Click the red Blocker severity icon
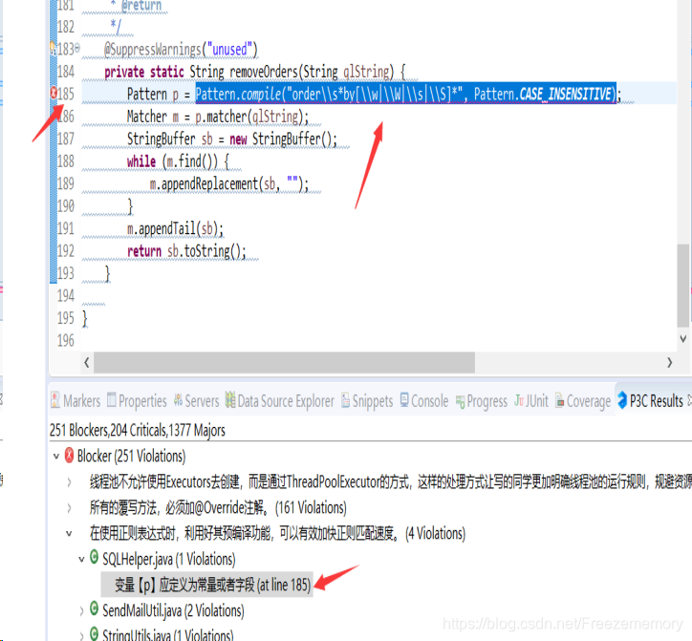 click(x=69, y=456)
